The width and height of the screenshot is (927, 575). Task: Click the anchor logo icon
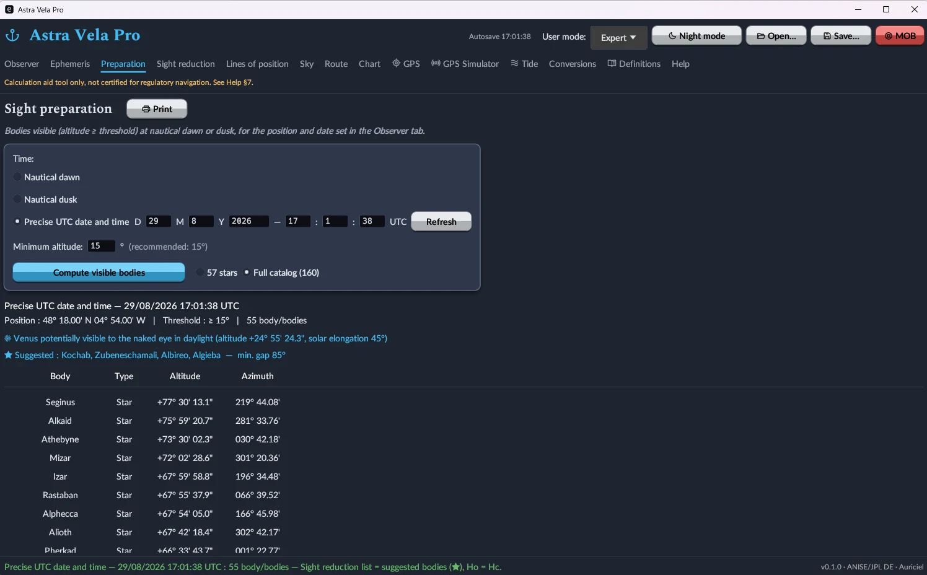point(12,35)
